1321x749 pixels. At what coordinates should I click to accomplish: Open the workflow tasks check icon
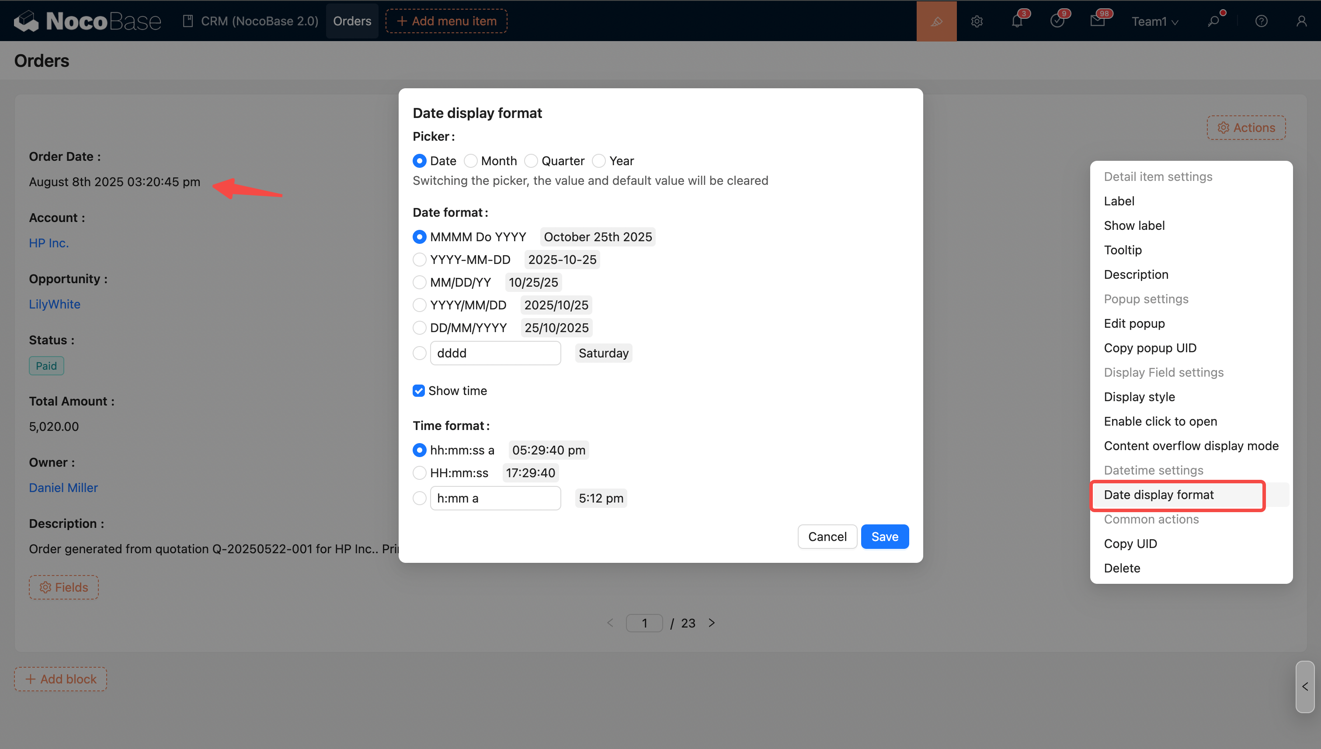[1057, 21]
